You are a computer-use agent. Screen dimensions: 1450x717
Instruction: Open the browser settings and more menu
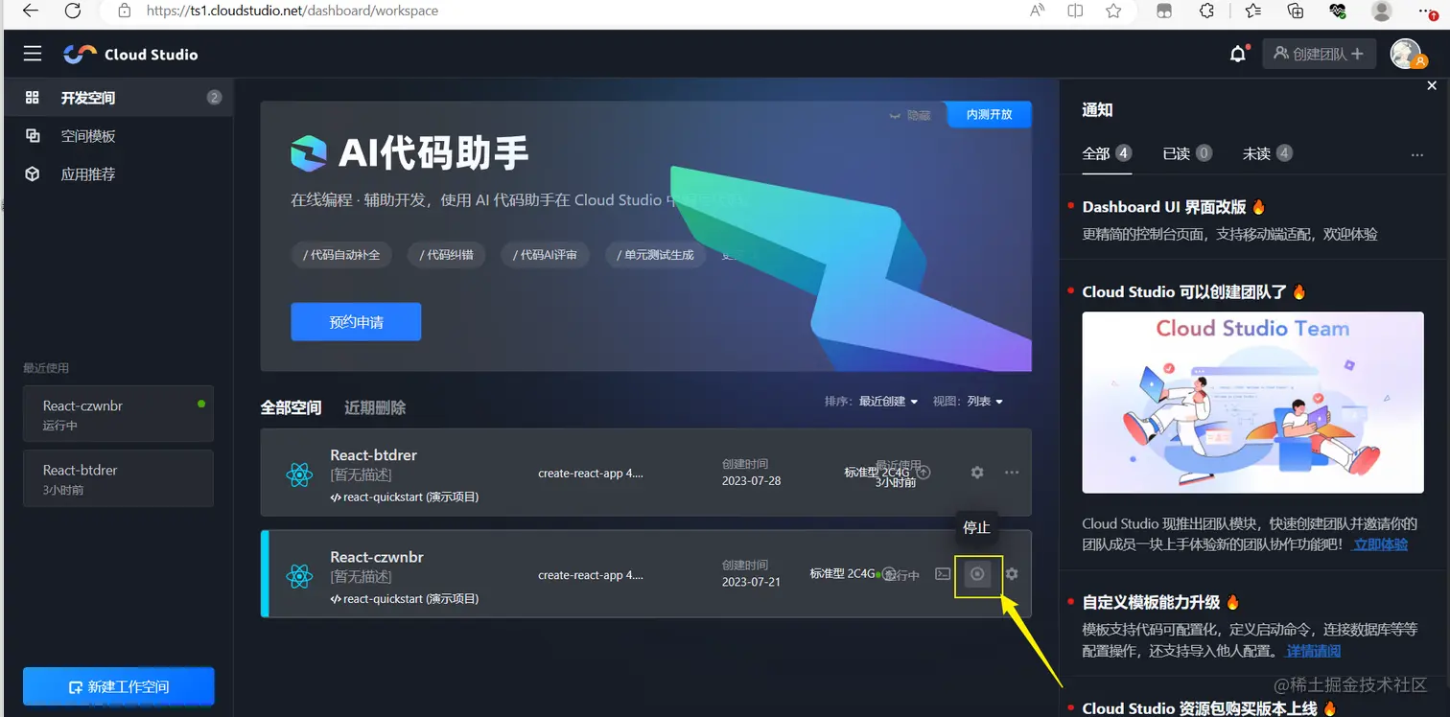coord(1427,11)
